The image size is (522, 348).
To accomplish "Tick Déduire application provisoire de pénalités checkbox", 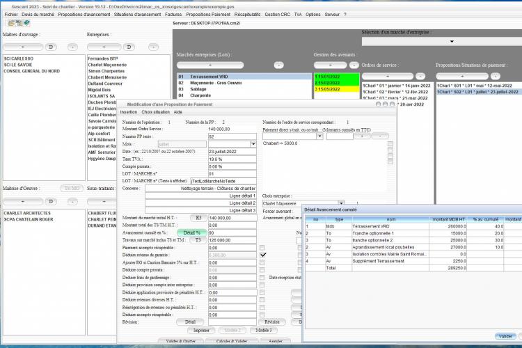I will (x=262, y=292).
